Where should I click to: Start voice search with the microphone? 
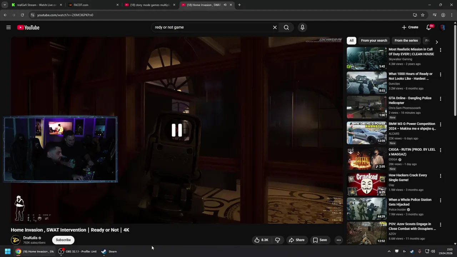pos(302,27)
